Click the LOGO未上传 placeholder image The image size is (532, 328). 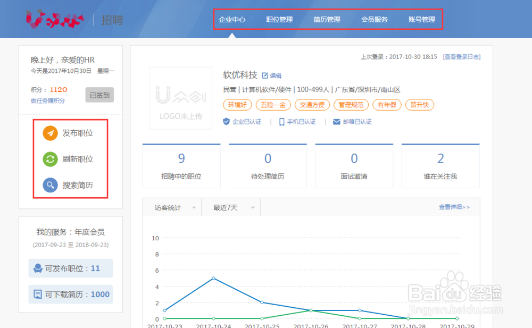(x=181, y=98)
